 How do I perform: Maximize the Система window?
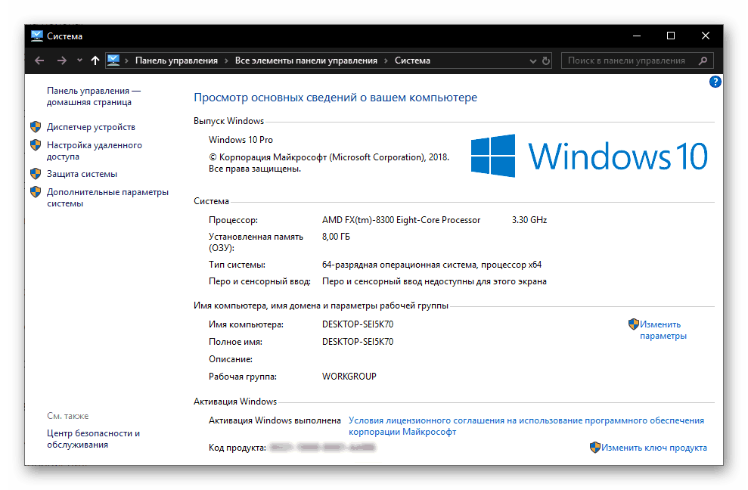pyautogui.click(x=671, y=36)
